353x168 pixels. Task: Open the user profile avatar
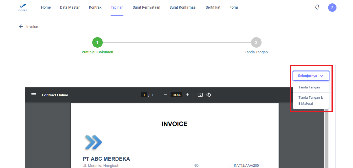332,8
